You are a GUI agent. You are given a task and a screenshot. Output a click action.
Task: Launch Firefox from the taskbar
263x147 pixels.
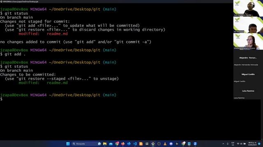coord(123,144)
